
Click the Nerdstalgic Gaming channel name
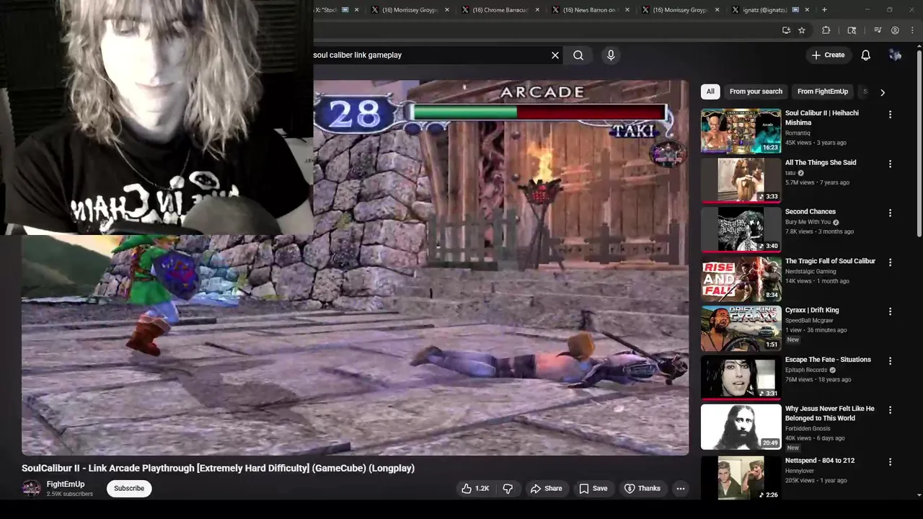[811, 272]
